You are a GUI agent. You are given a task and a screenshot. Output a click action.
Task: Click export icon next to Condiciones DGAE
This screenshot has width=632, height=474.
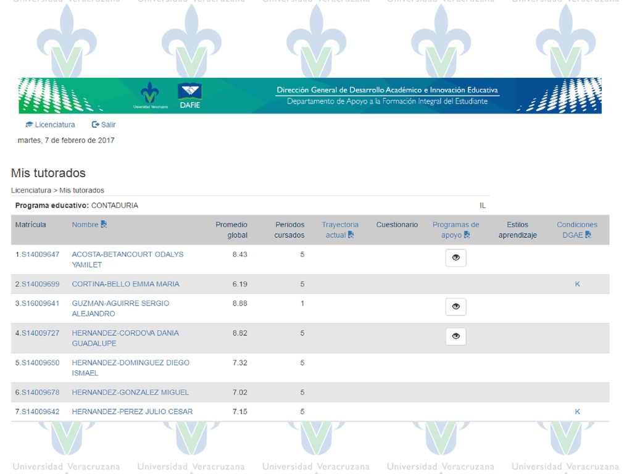[588, 235]
